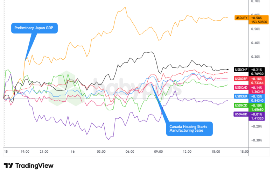Click the USDCHF line end dot marker

[228, 70]
